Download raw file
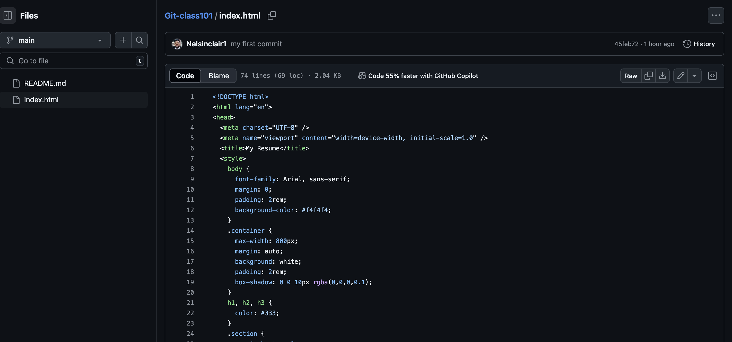 tap(663, 76)
